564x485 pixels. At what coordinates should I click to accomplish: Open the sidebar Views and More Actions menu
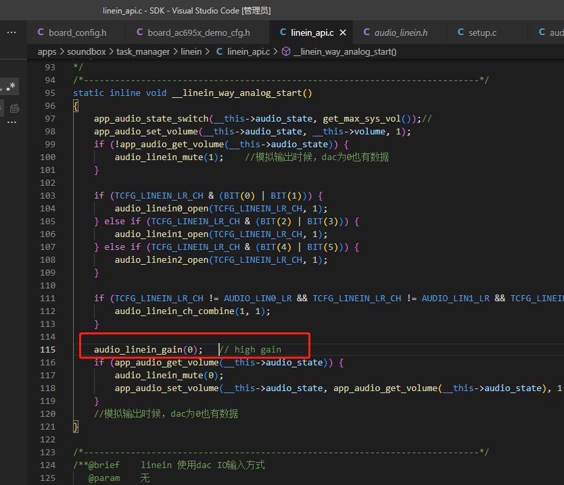pyautogui.click(x=11, y=32)
